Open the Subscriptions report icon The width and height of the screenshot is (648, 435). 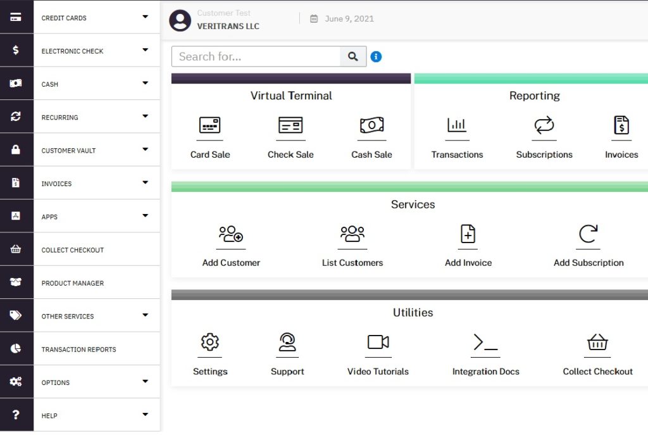click(x=544, y=125)
